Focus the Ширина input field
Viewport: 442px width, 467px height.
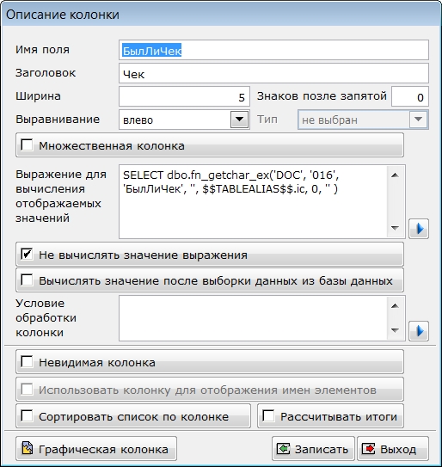(x=184, y=96)
